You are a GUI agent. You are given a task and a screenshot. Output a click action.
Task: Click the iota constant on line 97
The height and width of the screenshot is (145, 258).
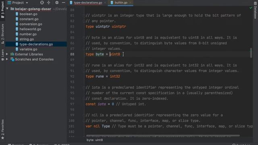[x=102, y=104]
